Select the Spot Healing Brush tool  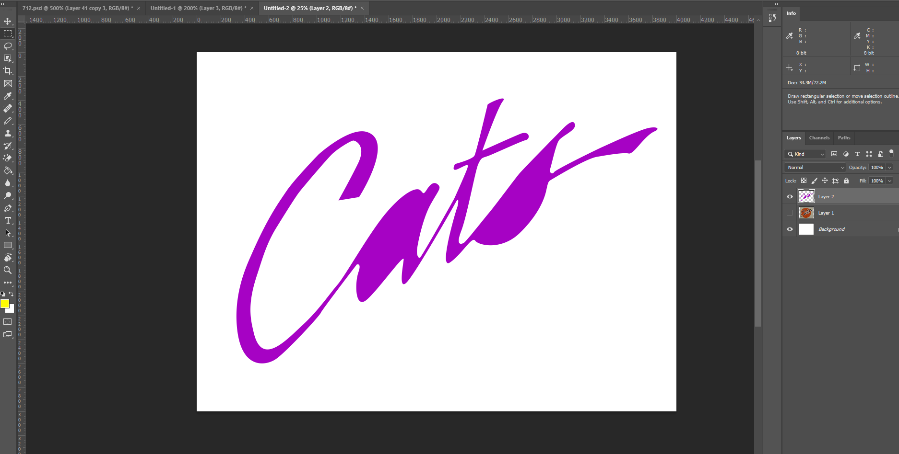coord(8,108)
